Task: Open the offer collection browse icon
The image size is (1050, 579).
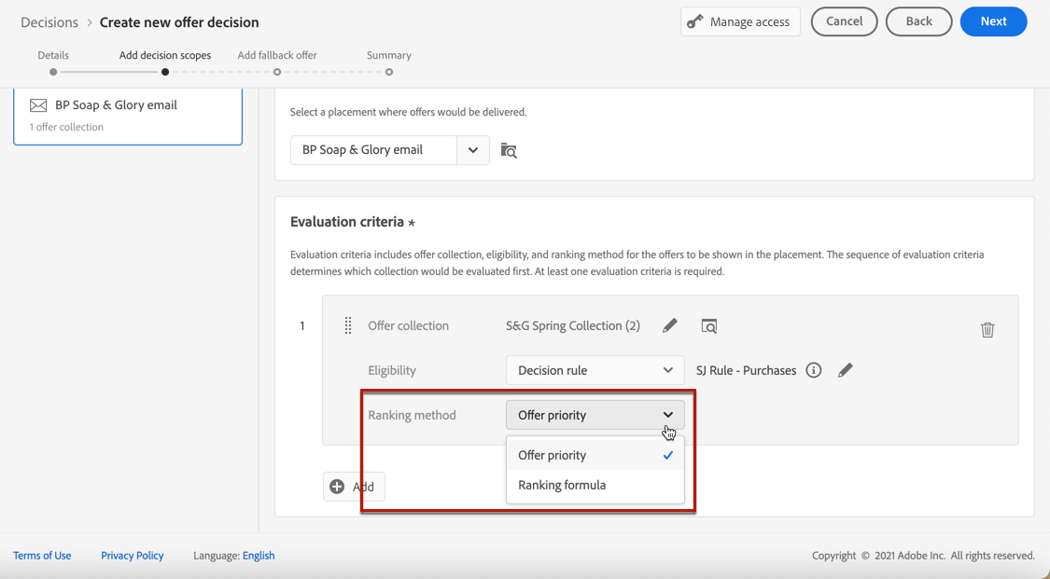Action: coord(709,325)
